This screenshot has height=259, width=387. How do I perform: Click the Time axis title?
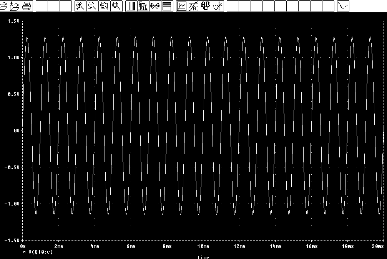[203, 257]
